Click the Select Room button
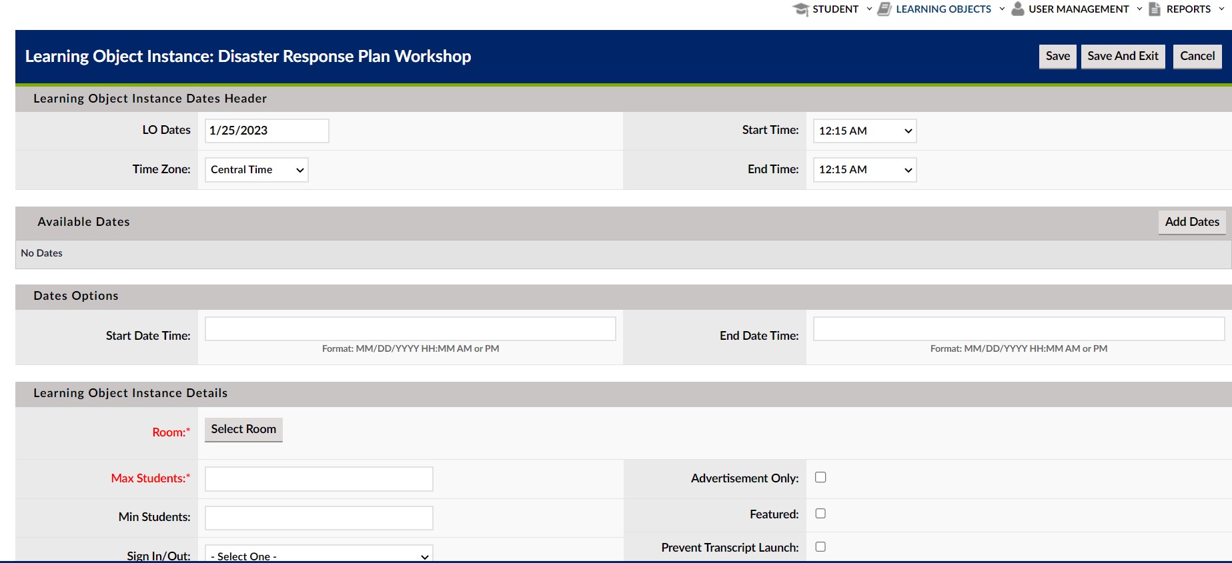1232x563 pixels. pos(243,429)
